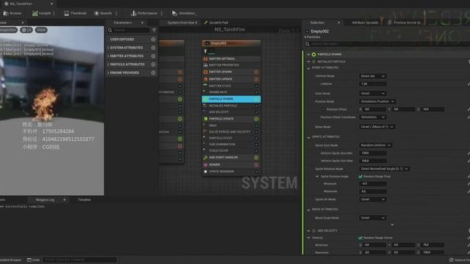Open the Lifetime Mode dropdown
Image resolution: width=470 pixels, height=264 pixels.
pos(372,76)
